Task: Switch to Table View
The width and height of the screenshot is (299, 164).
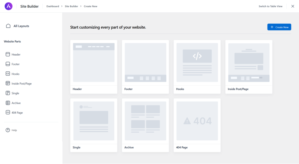Action: click(x=270, y=6)
